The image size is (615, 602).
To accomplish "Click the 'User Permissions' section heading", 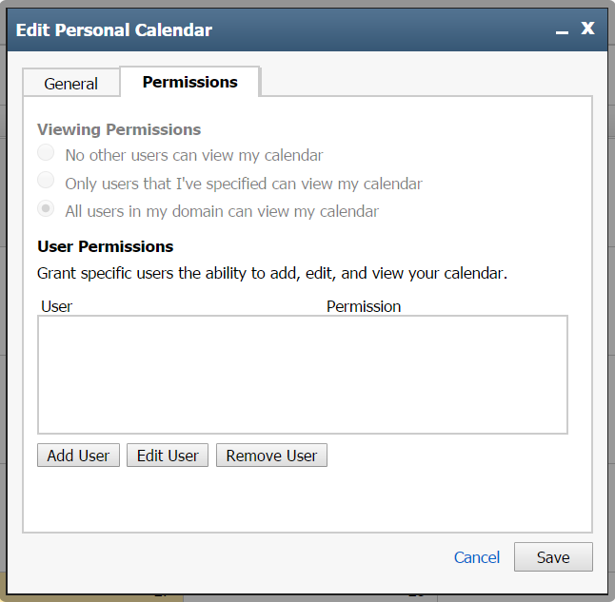I will 106,246.
